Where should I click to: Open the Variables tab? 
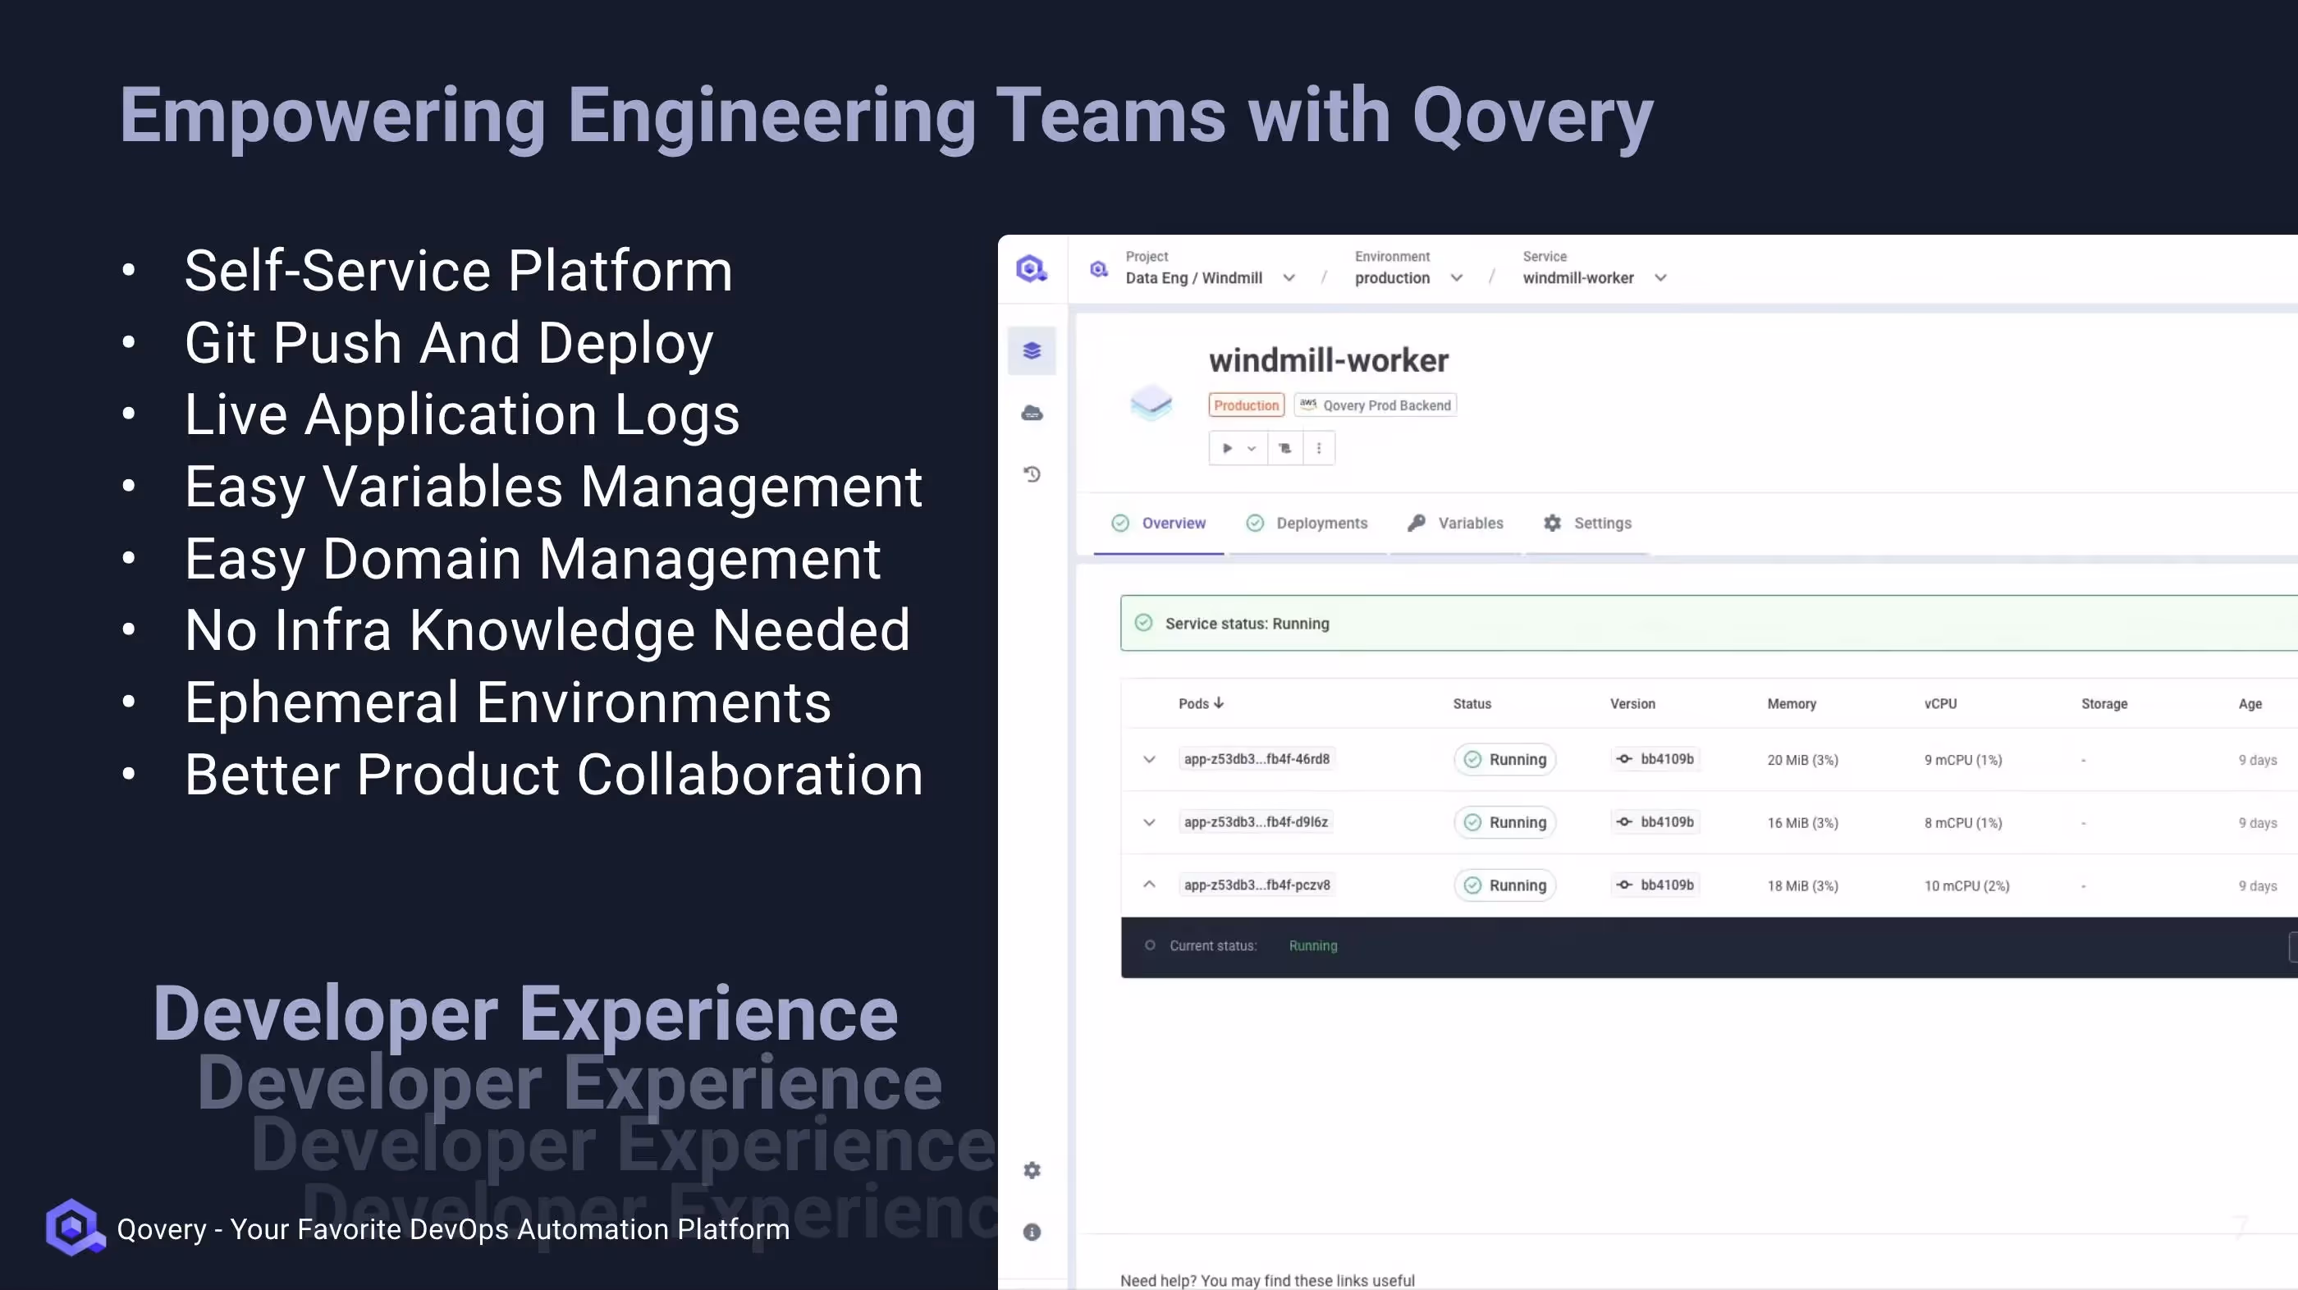[x=1468, y=523]
